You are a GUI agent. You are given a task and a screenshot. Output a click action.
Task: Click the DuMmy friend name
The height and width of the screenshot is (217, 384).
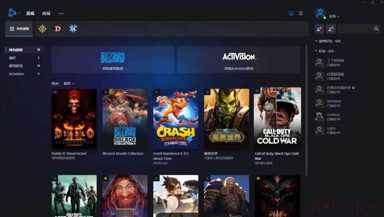tap(333, 115)
